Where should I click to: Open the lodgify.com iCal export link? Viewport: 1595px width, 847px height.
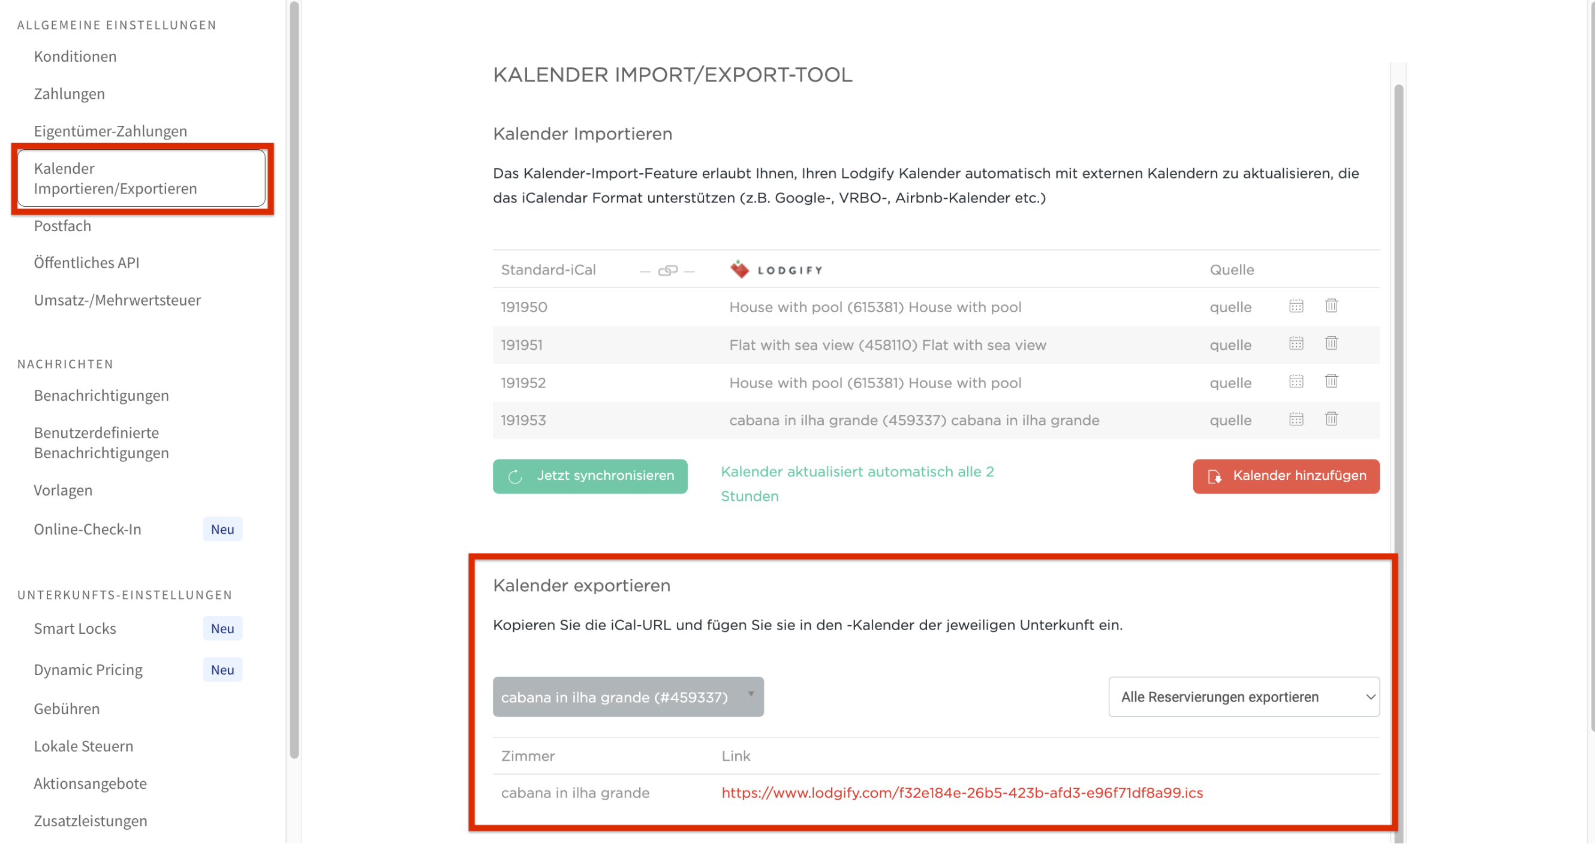coord(962,793)
